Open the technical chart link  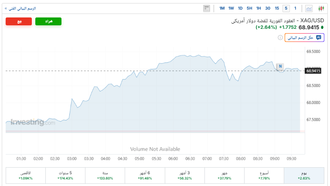click(20, 8)
